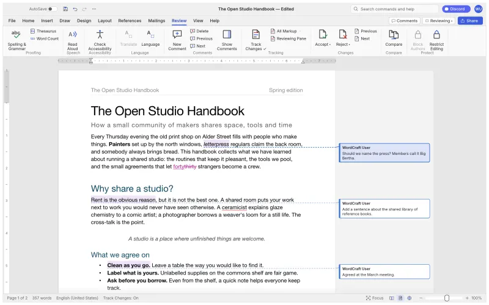Click the Discord button

(x=455, y=9)
